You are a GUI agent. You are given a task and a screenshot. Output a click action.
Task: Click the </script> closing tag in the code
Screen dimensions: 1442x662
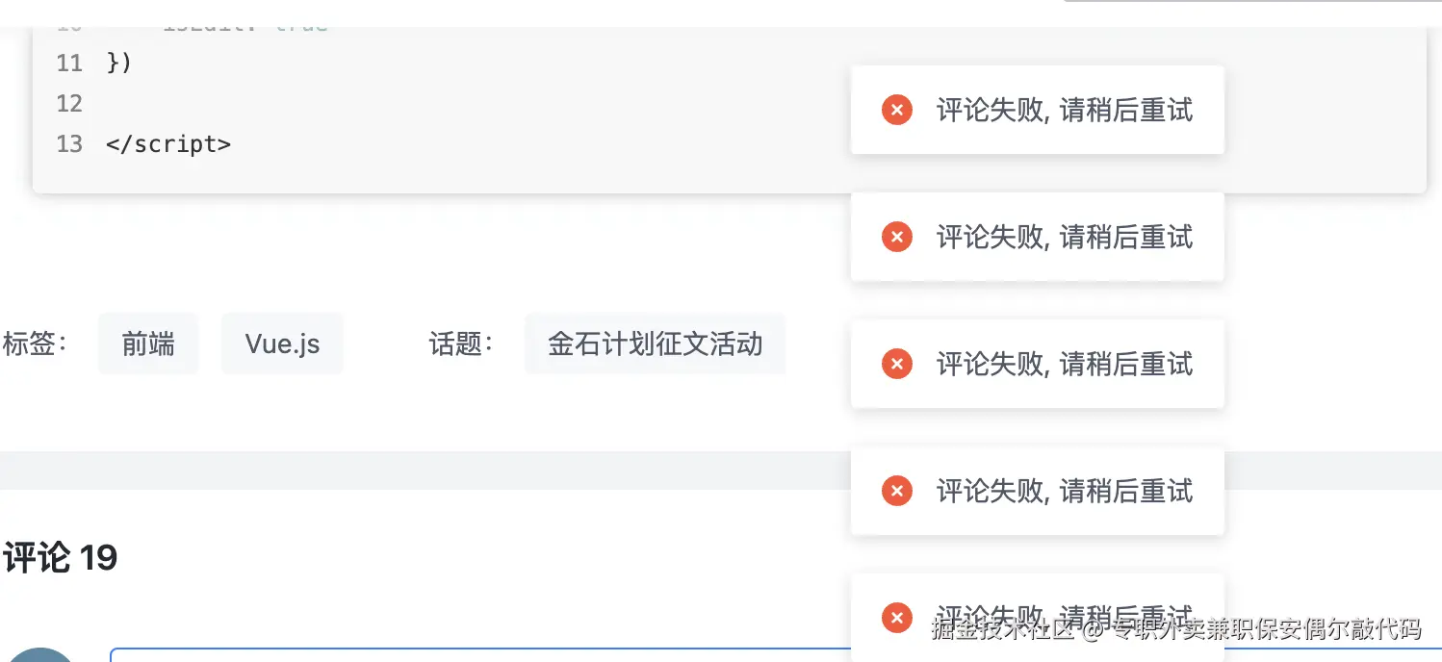click(x=167, y=143)
